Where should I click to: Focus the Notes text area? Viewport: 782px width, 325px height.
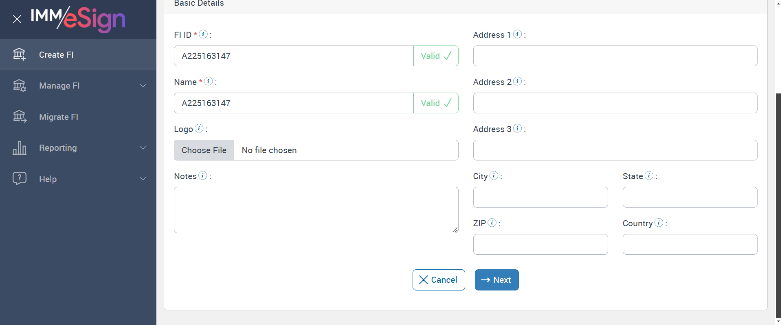(316, 210)
